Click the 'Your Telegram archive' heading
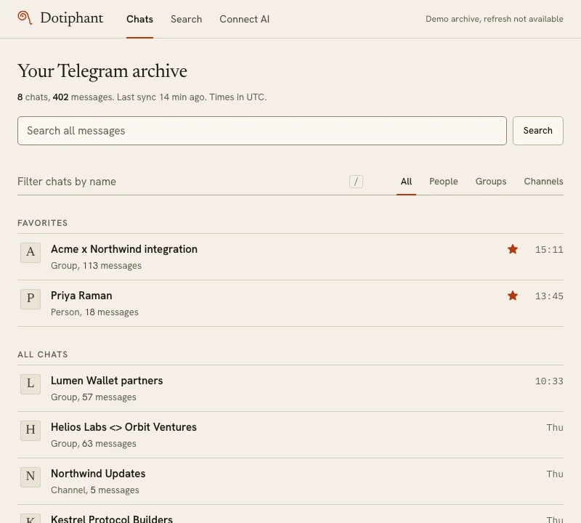The height and width of the screenshot is (523, 581). 102,70
